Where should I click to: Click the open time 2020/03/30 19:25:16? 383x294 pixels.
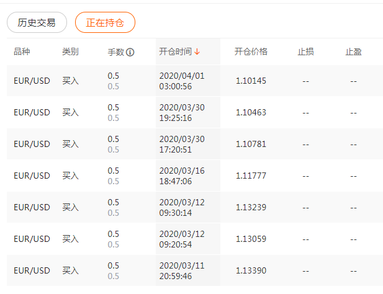click(x=182, y=113)
